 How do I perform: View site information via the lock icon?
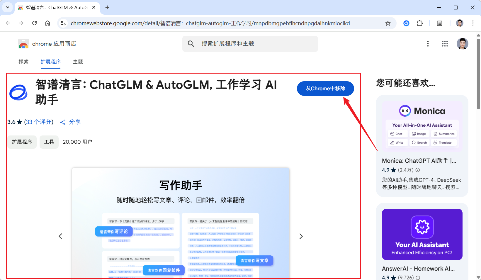tap(63, 23)
